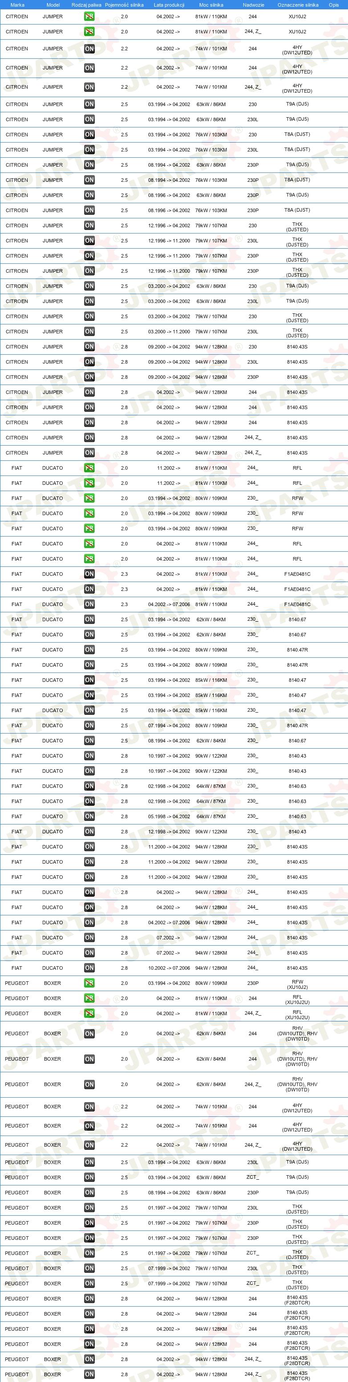Click the Fiat Ducato date cell '10.2002 -> 07.2006'
The image size is (348, 1382).
169,968
